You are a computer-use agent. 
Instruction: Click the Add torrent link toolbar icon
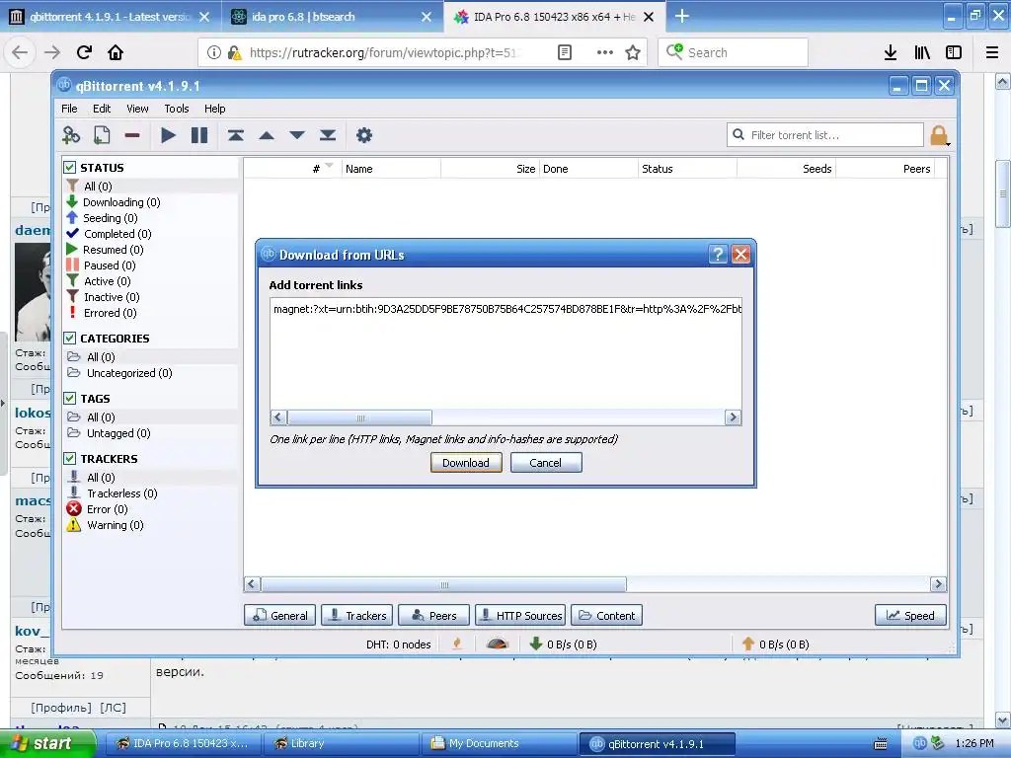click(71, 135)
